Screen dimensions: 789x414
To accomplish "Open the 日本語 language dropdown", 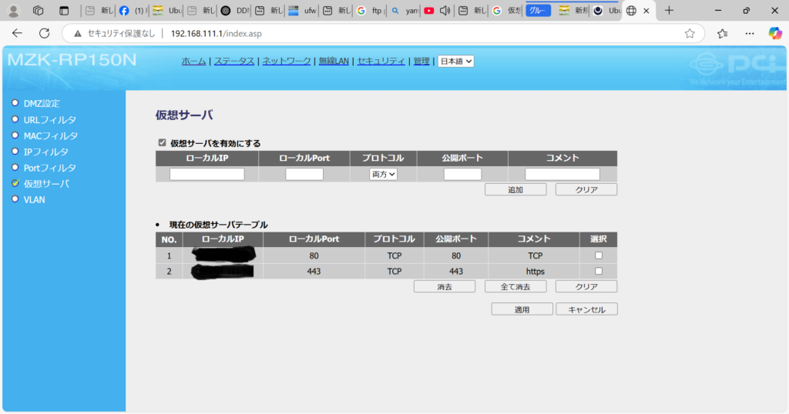I will click(455, 62).
